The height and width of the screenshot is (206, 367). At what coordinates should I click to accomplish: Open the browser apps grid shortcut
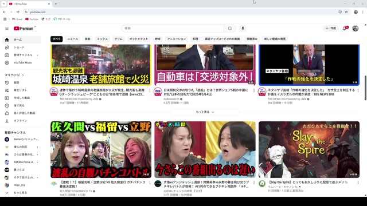point(5,19)
